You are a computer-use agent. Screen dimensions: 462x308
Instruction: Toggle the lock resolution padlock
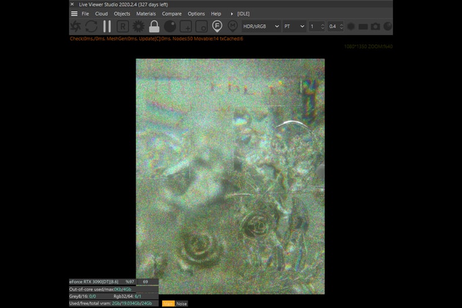[x=154, y=27]
